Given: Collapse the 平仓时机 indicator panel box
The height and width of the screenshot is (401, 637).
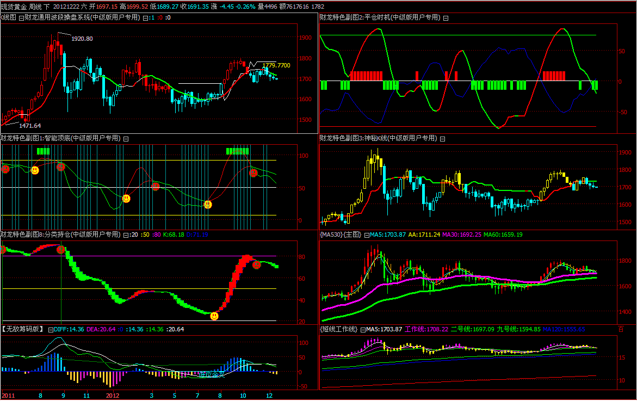Looking at the screenshot, I should tap(446, 18).
